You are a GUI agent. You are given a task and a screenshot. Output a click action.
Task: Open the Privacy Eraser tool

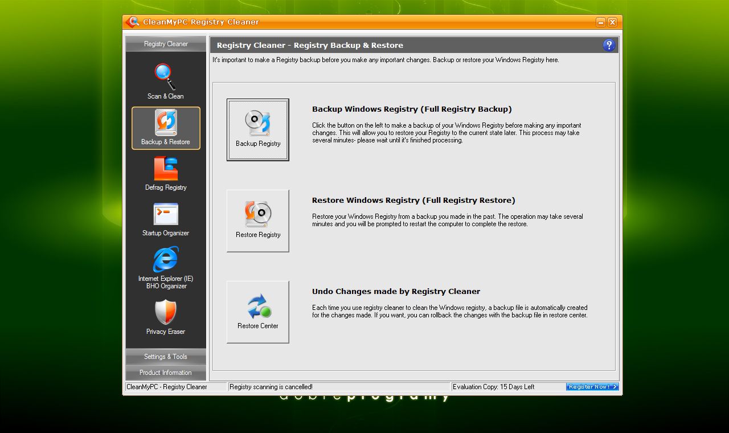[x=166, y=317]
